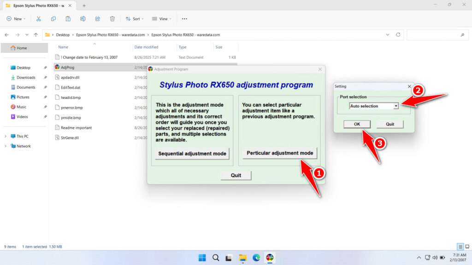Open Windows Start button on taskbar
472x265 pixels.
click(x=202, y=258)
